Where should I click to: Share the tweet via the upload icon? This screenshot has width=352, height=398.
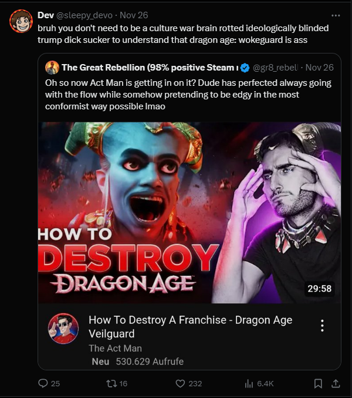point(336,383)
